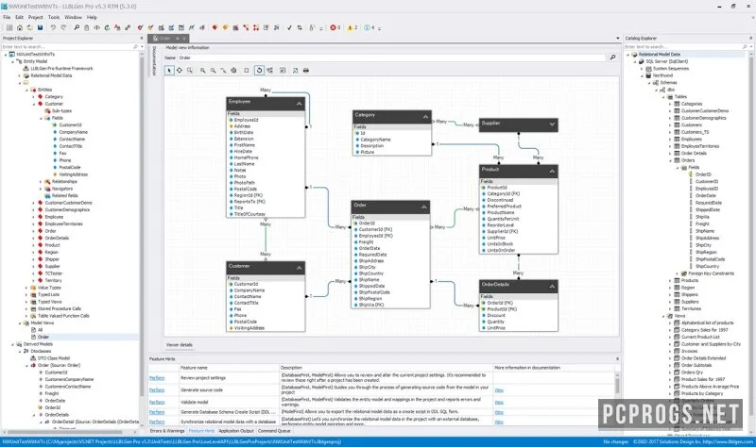
Task: Click the Project Explorer search field
Action: click(66, 46)
